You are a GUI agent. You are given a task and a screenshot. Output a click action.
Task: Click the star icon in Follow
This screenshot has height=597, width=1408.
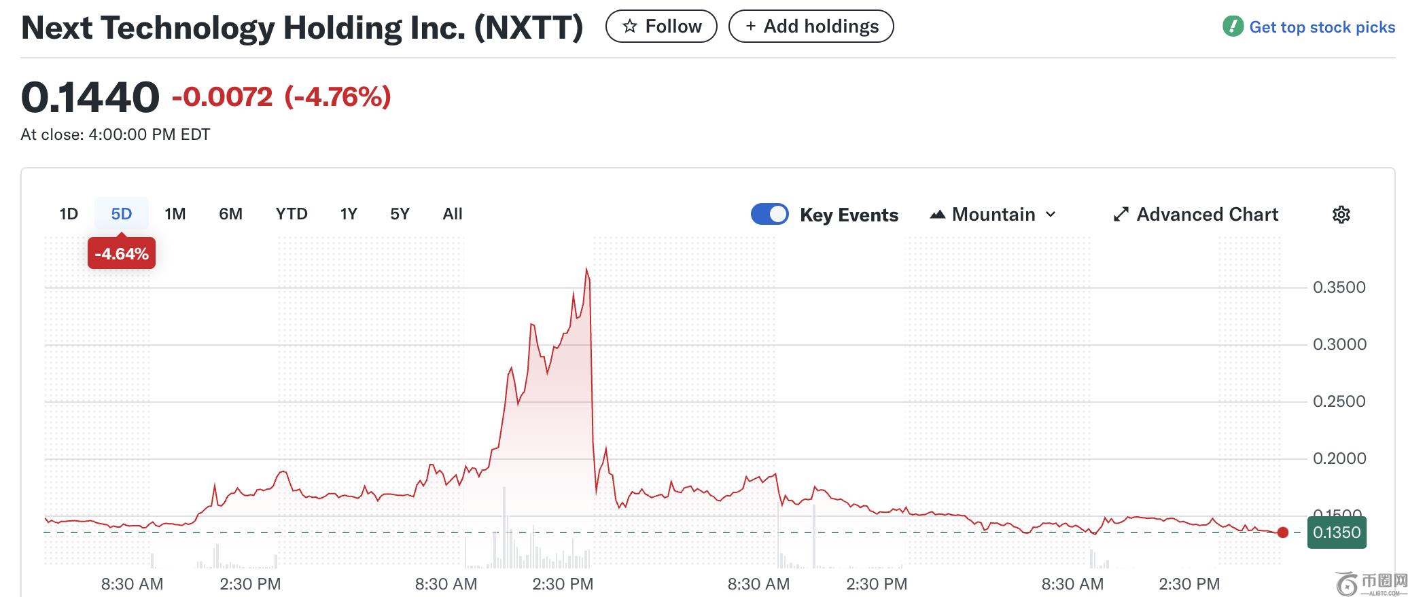(x=630, y=26)
